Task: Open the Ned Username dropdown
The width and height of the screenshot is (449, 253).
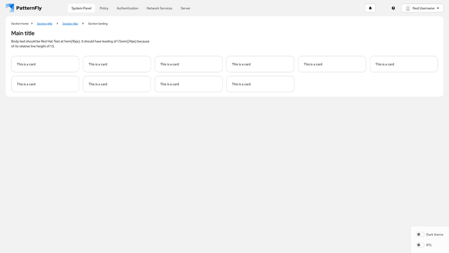Action: [x=423, y=8]
